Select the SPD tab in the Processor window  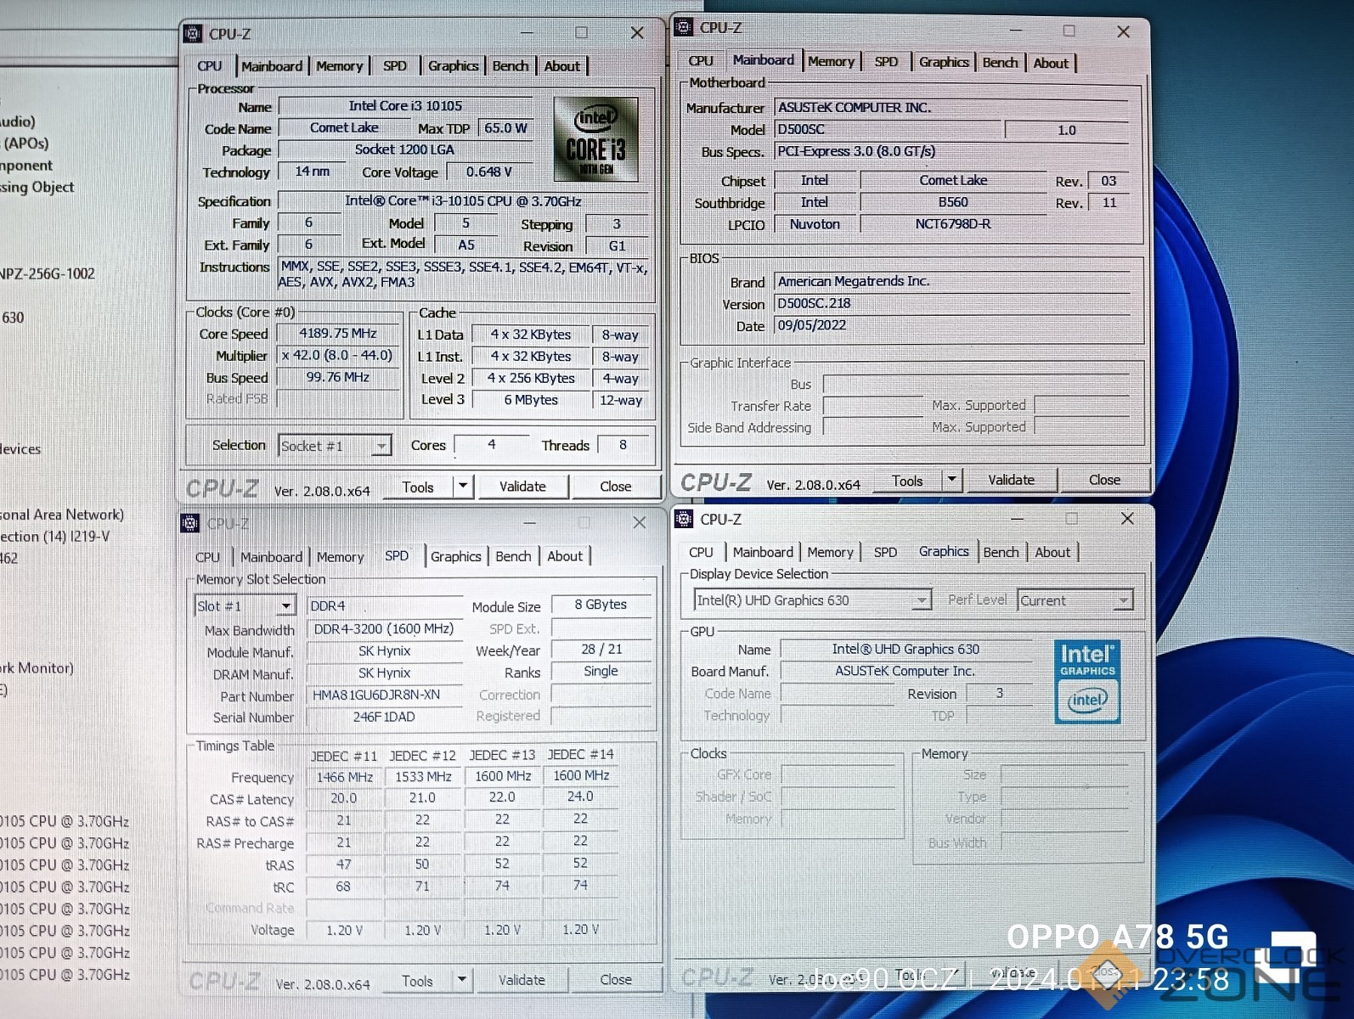click(x=395, y=66)
